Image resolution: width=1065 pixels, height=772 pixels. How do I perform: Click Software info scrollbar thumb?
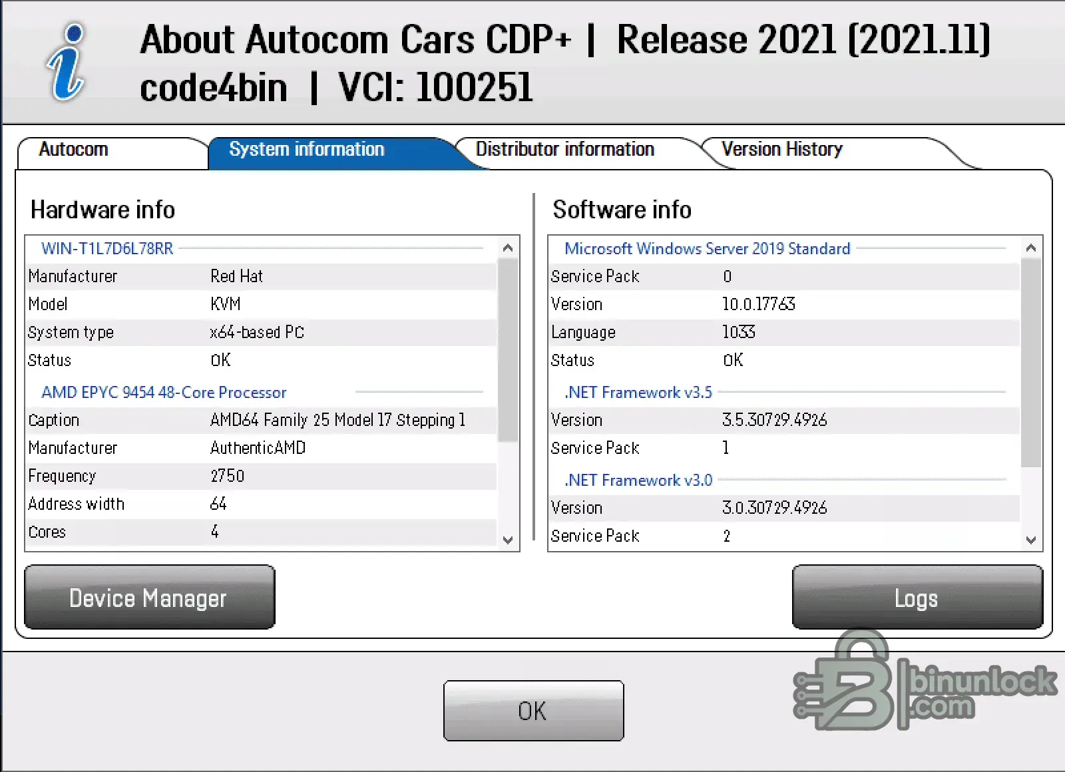coord(1031,363)
